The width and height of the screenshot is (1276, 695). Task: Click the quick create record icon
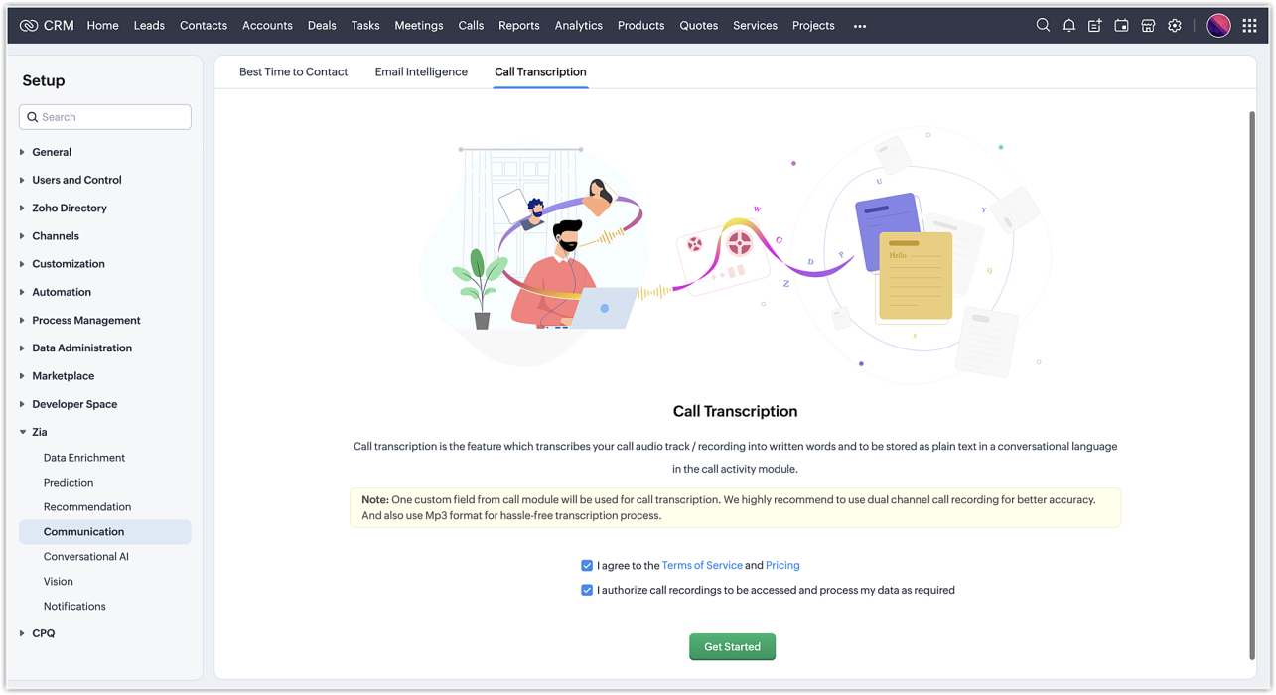coord(1094,26)
